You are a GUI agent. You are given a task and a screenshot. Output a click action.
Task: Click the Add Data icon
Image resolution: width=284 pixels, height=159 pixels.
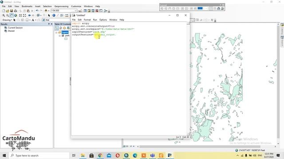pyautogui.click(x=46, y=11)
